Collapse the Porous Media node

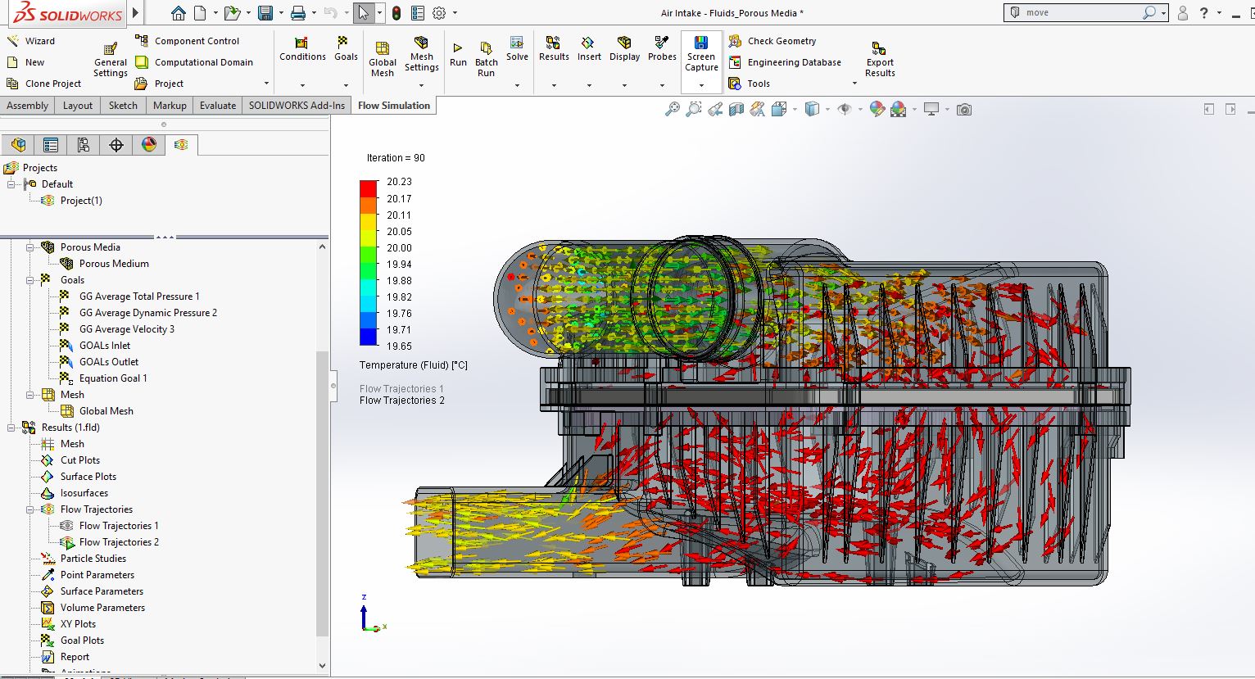point(30,247)
